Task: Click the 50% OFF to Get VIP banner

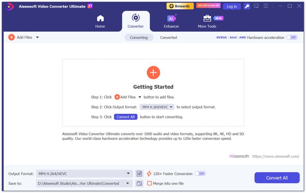Action: [x=208, y=5]
